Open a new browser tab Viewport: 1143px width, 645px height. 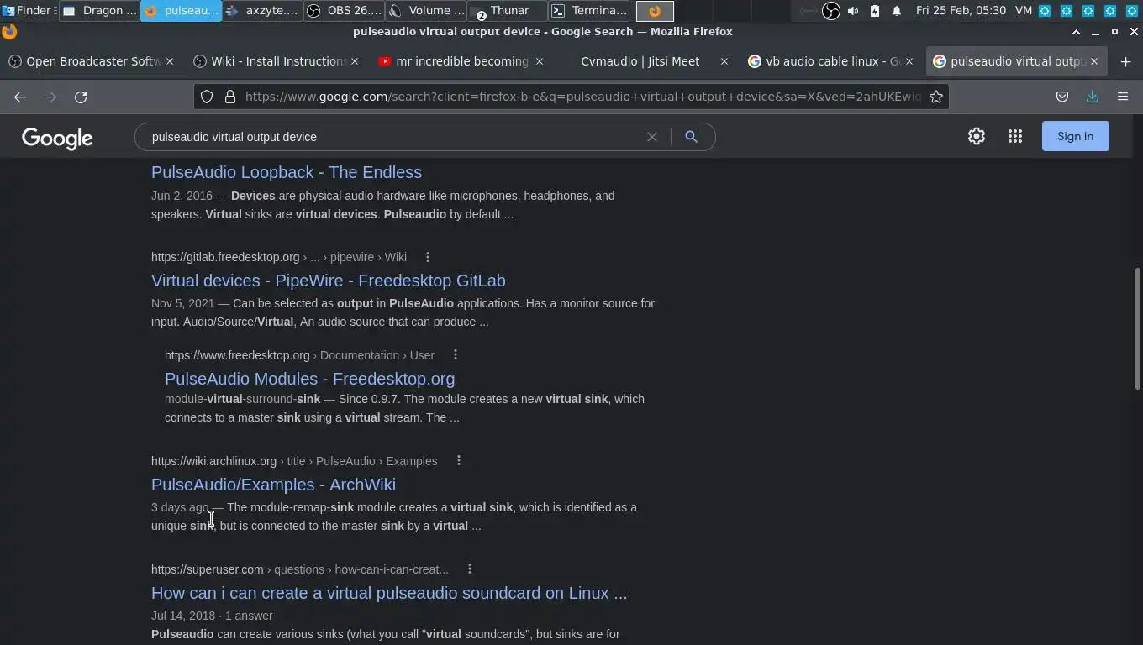click(1126, 61)
